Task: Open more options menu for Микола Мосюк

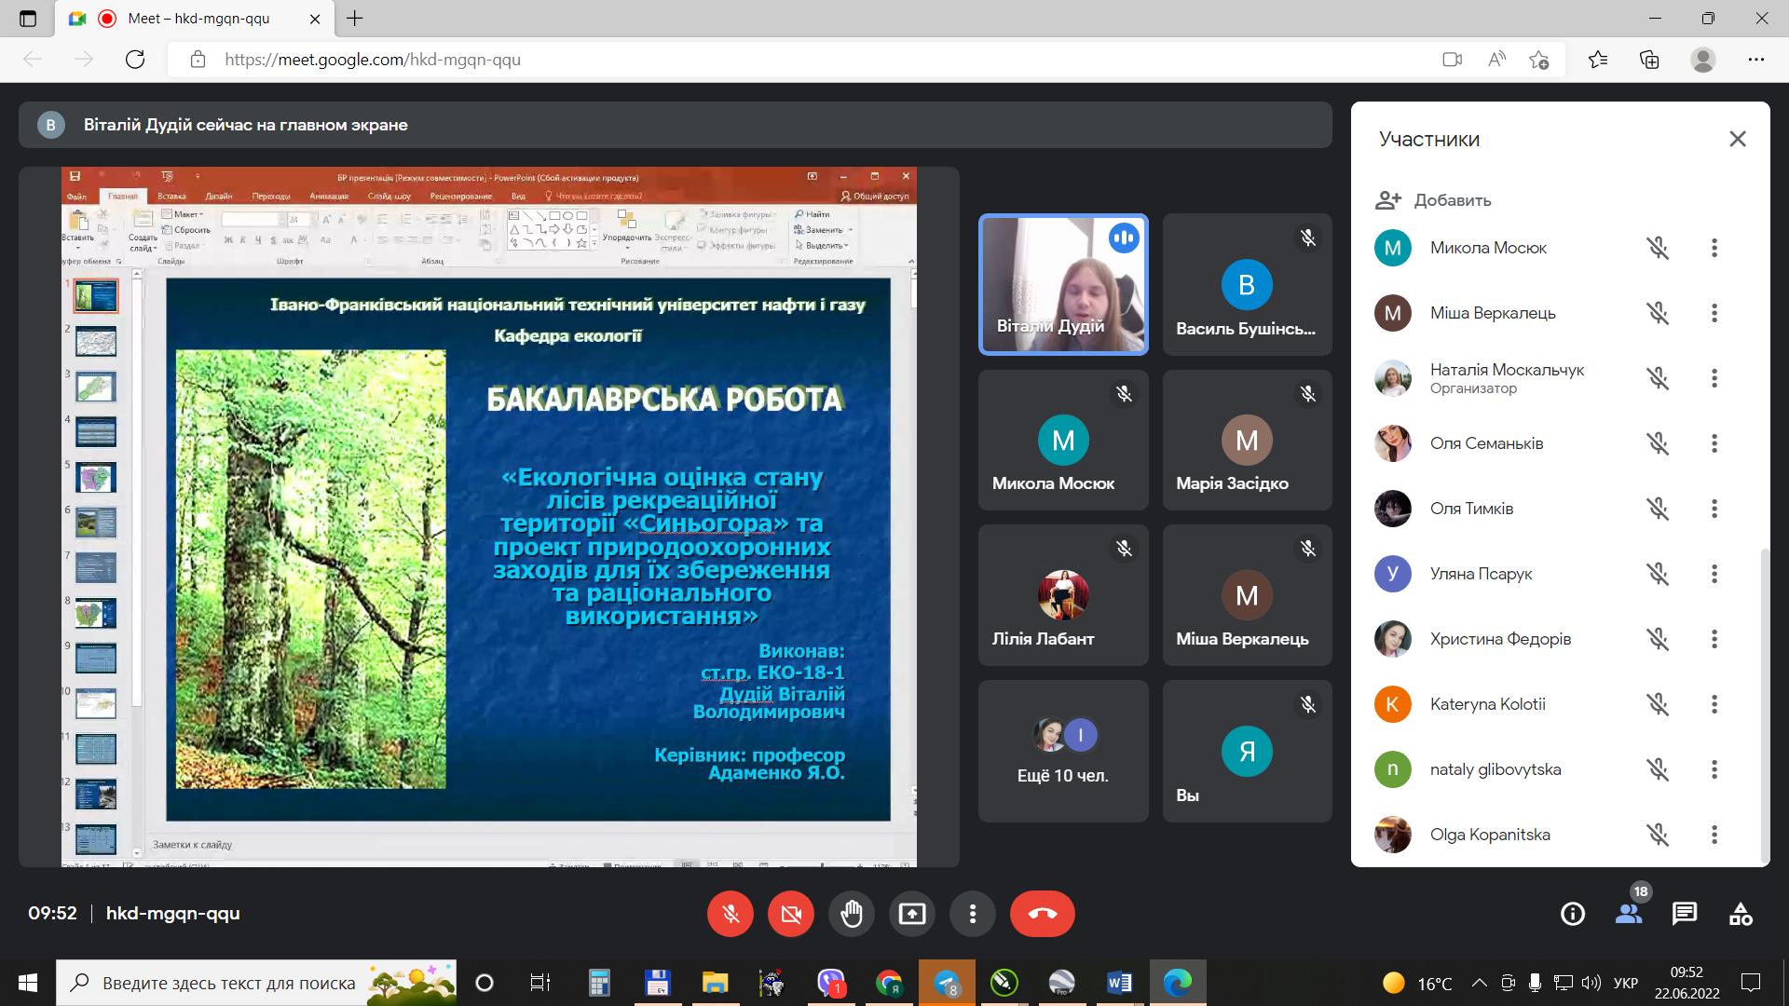Action: (x=1714, y=248)
